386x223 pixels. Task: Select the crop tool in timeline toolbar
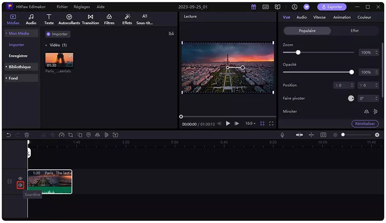tap(70, 135)
